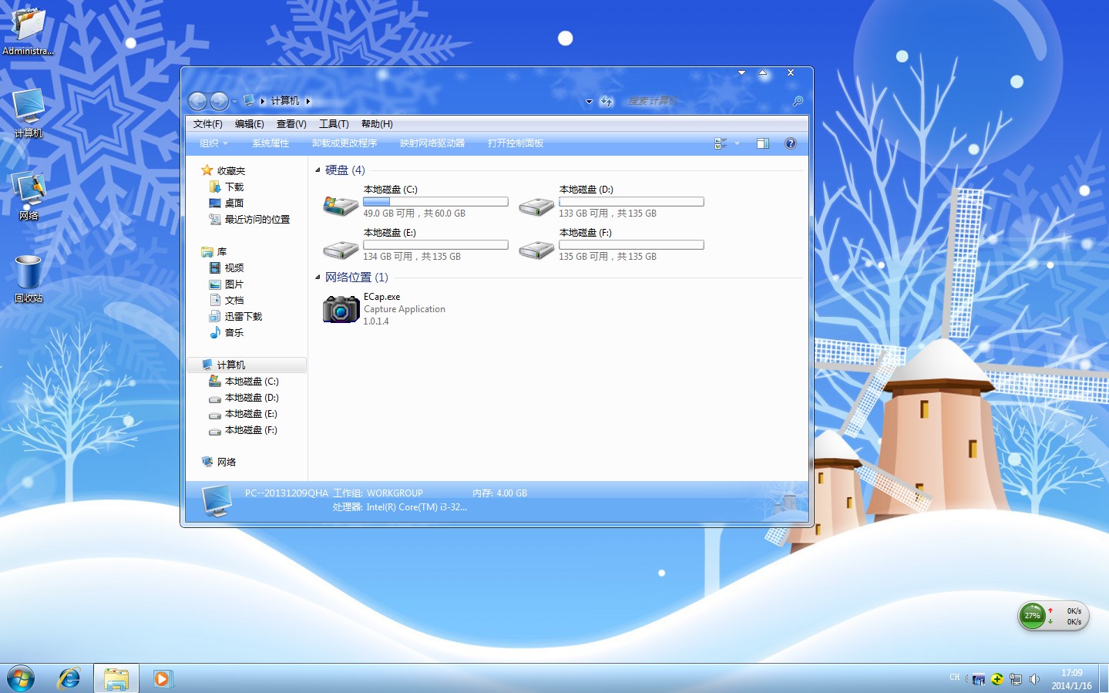Open the recent locations dropdown beside nav arrows
This screenshot has height=693, width=1109.
(234, 102)
